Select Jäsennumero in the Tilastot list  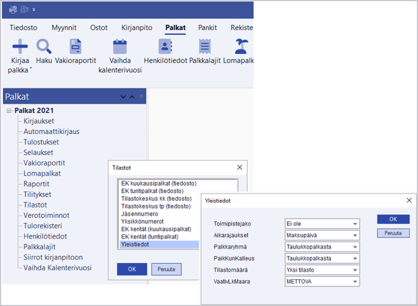point(139,214)
